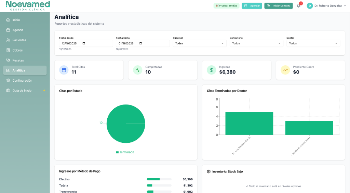Click the dollar icon in Ingresos card

(211, 70)
